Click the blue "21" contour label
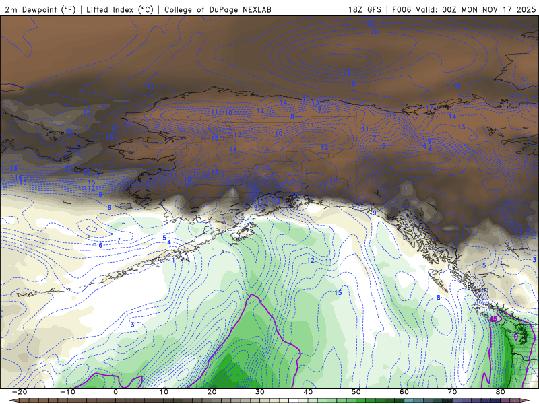Image resolution: width=539 pixels, height=404 pixels. 346,73
